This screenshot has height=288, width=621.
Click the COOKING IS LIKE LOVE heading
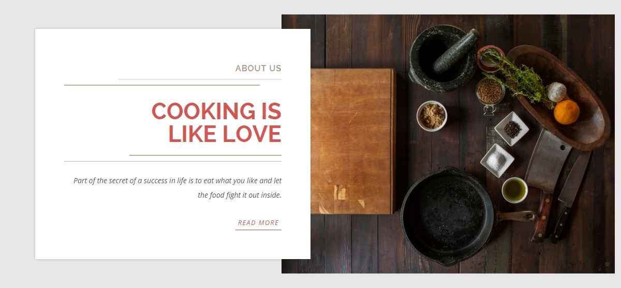tap(216, 122)
